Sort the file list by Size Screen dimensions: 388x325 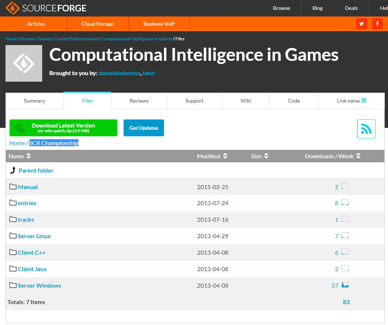260,156
